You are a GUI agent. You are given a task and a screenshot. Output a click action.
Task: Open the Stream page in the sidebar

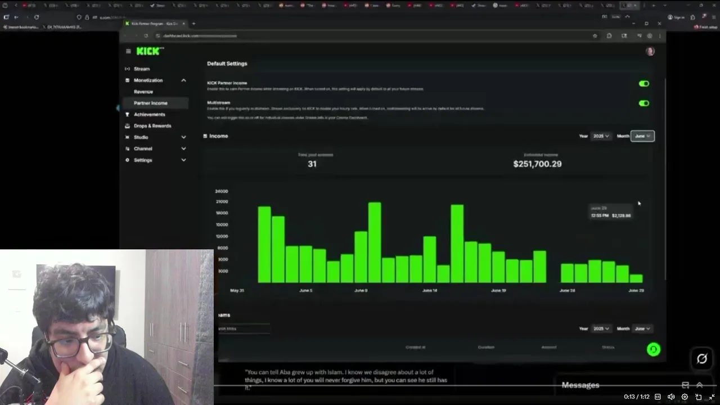pyautogui.click(x=142, y=69)
